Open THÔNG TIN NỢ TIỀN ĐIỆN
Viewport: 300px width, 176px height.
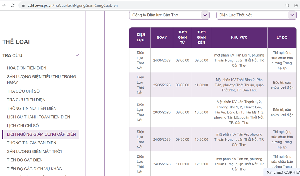click(32, 108)
